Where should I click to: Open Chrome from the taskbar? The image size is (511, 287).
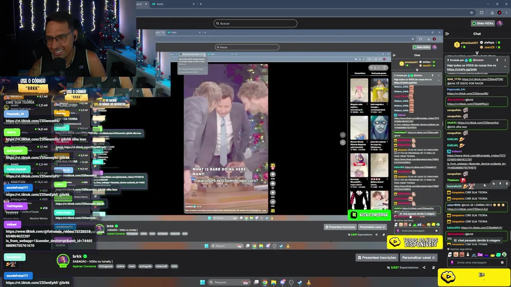(265, 282)
